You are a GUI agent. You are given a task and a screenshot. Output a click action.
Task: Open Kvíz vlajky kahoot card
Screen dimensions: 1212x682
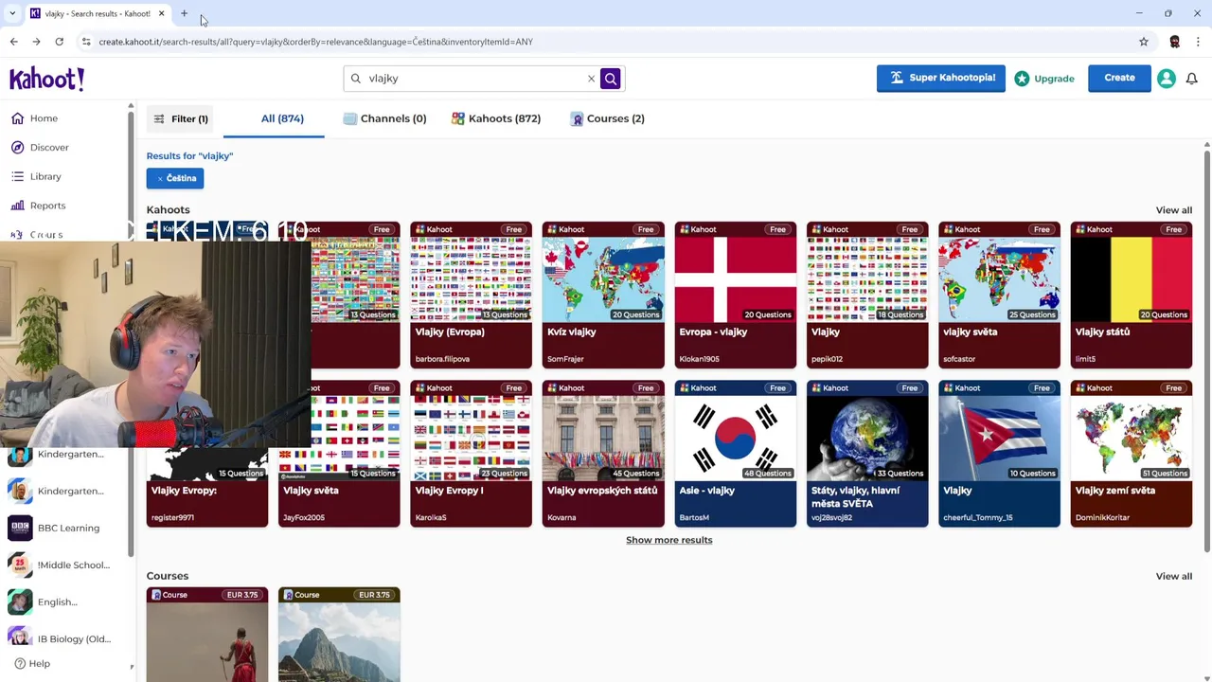coord(603,295)
